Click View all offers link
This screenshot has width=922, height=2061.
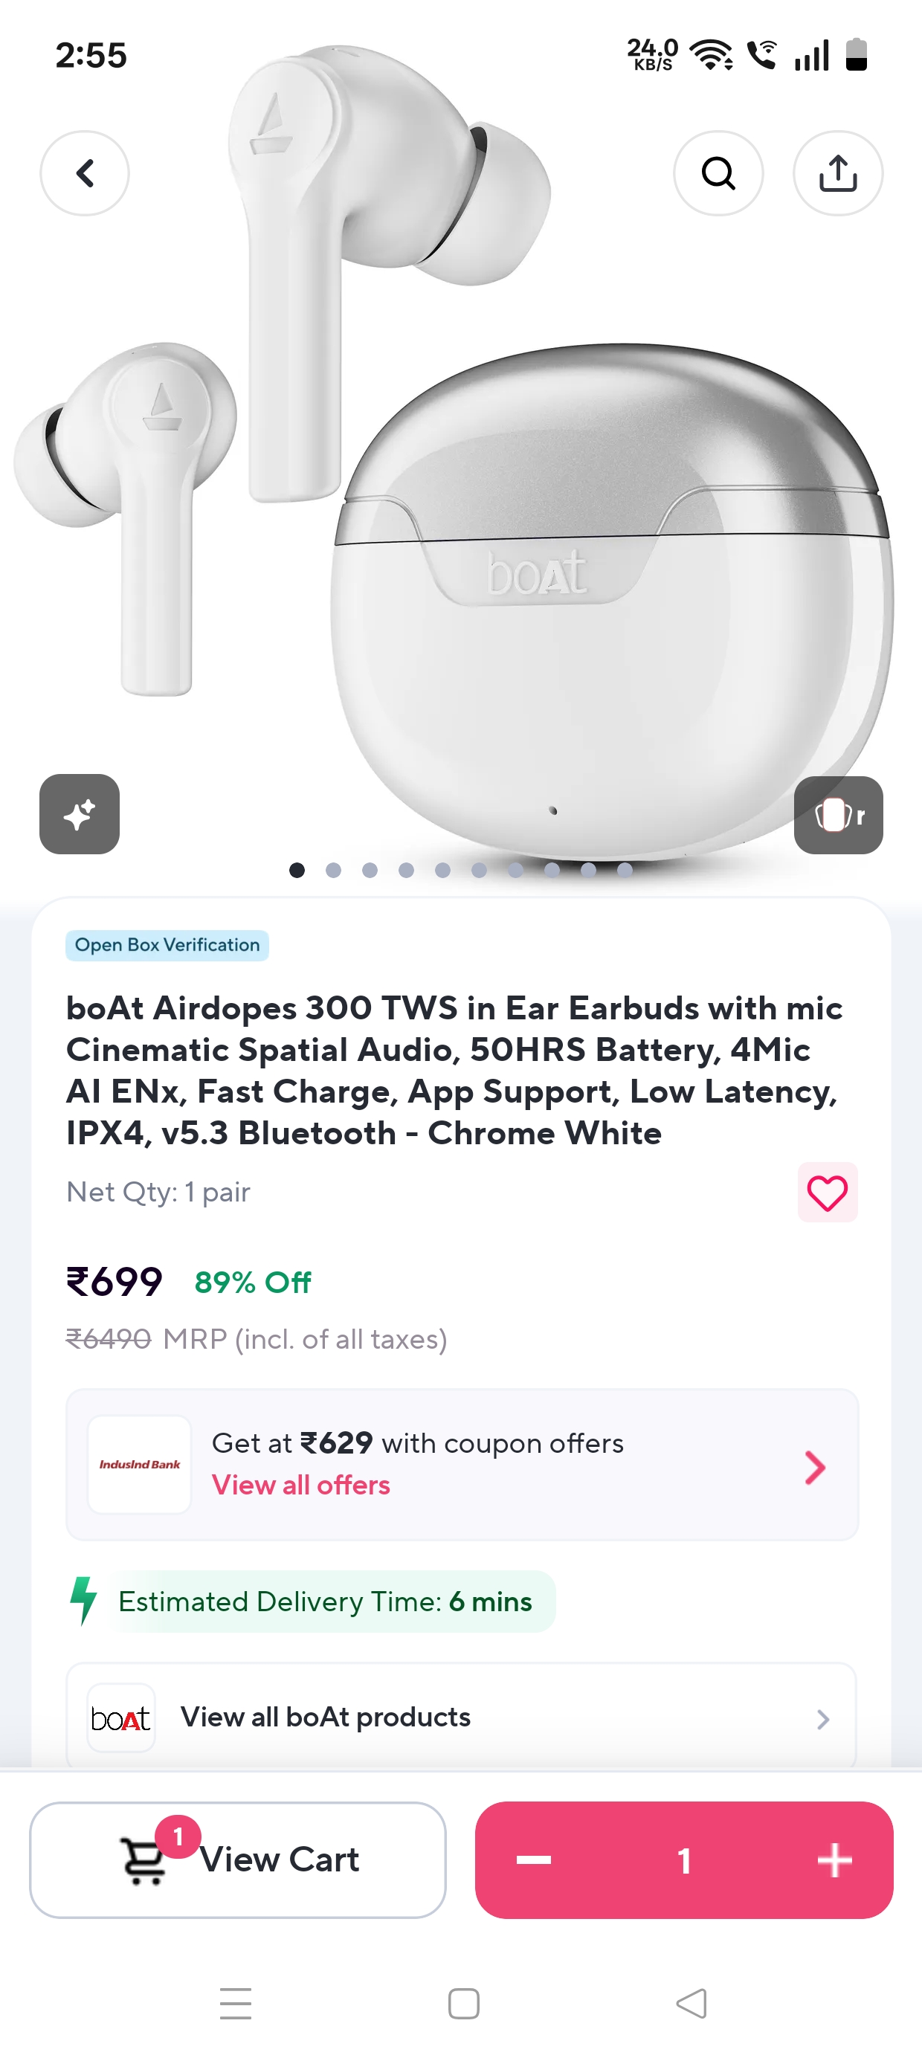pyautogui.click(x=301, y=1485)
